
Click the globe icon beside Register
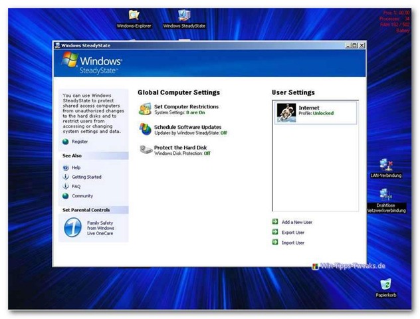(x=66, y=142)
